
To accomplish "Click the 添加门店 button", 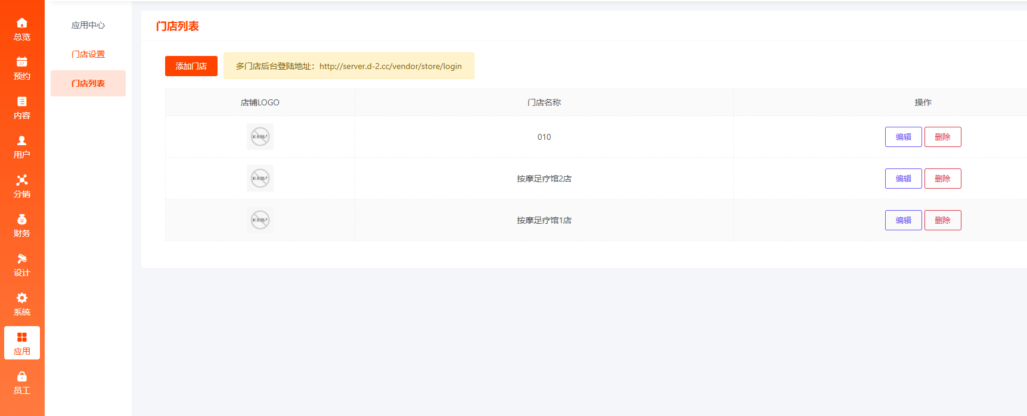I will [191, 66].
